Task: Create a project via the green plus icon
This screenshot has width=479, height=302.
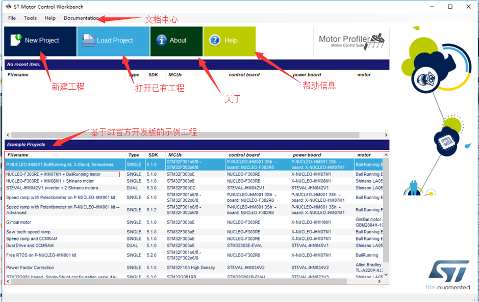Action: (15, 40)
